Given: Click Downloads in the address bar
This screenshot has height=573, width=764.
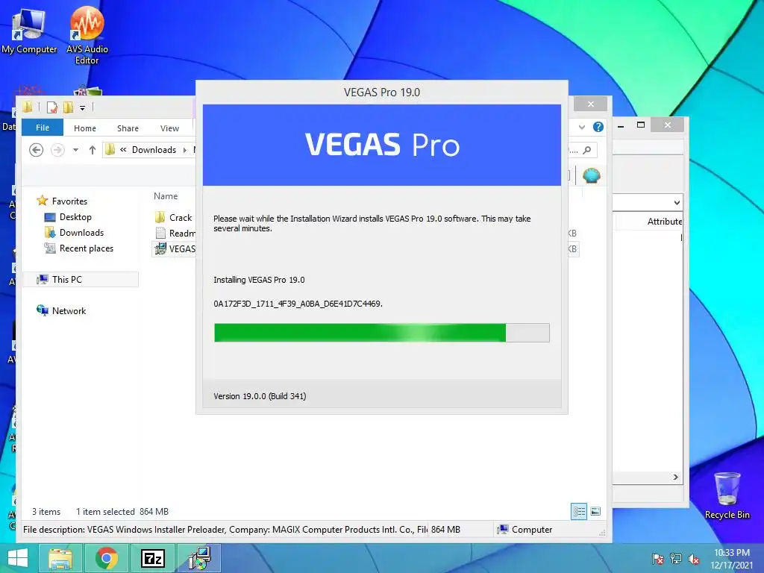Looking at the screenshot, I should click(x=154, y=150).
